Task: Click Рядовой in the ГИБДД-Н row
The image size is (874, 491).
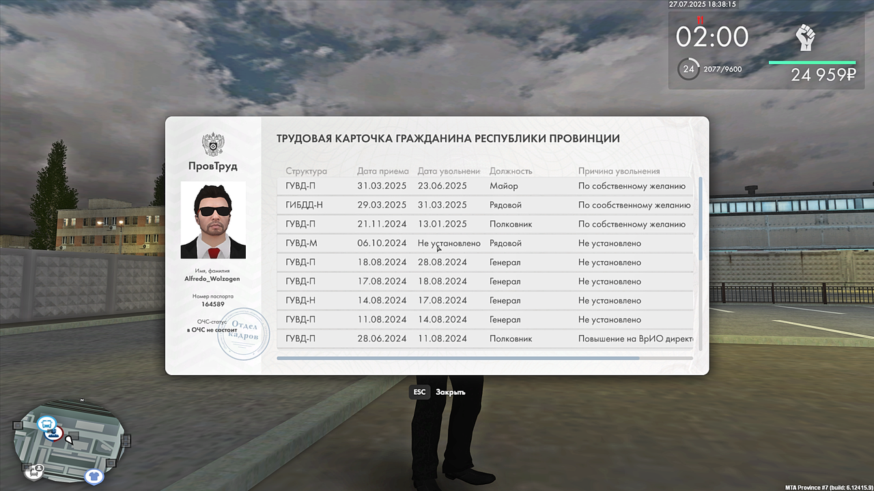Action: [505, 205]
